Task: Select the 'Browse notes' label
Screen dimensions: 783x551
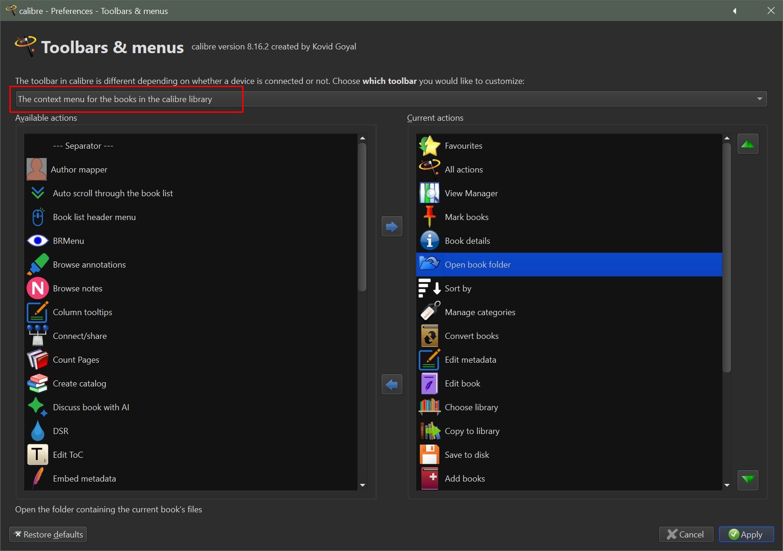Action: (77, 288)
